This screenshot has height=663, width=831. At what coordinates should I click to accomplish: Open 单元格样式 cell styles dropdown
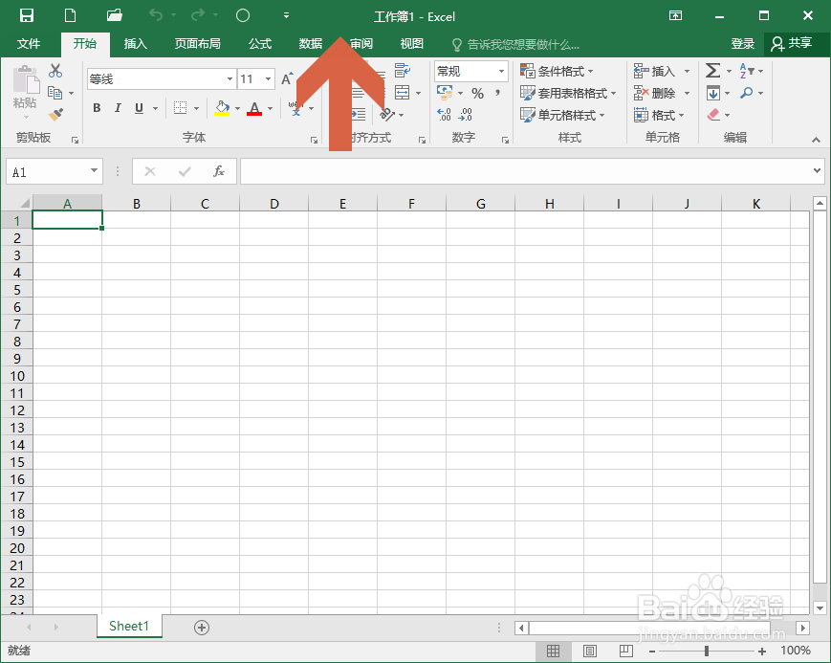tap(562, 115)
